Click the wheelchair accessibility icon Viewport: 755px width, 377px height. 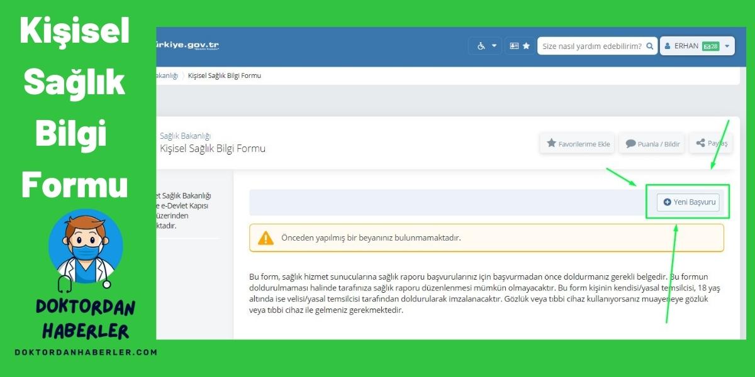click(x=481, y=46)
